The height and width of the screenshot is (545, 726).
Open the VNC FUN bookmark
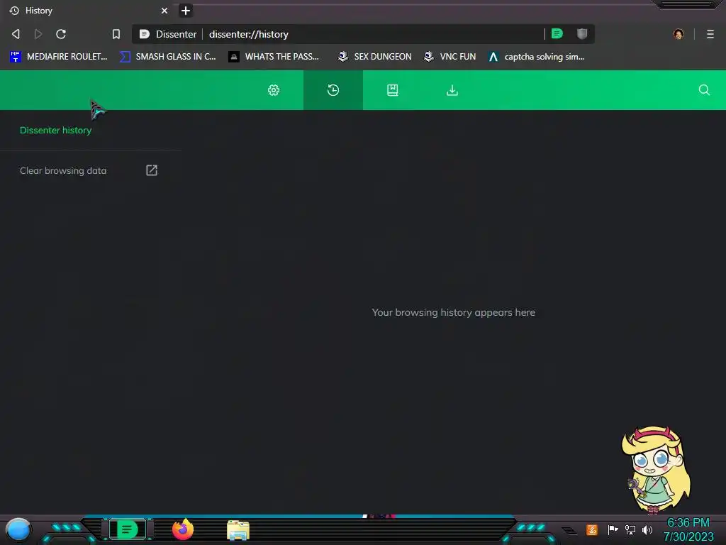(449, 57)
